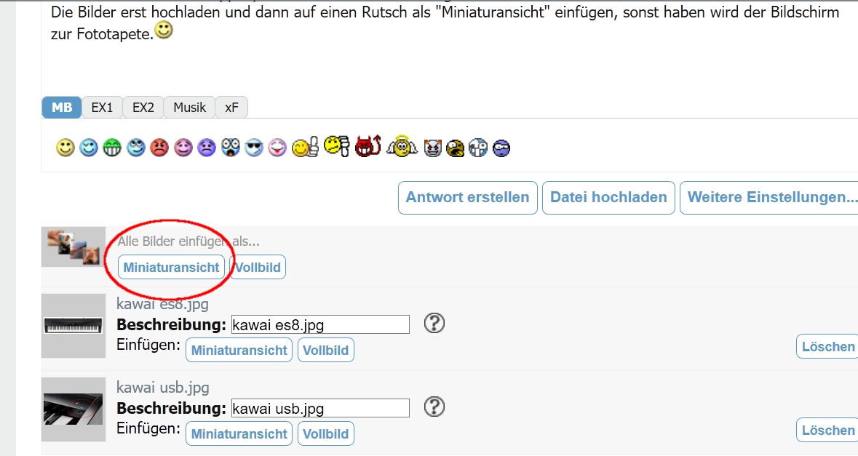
Task: Click the Datei hochladen button
Action: click(x=608, y=197)
